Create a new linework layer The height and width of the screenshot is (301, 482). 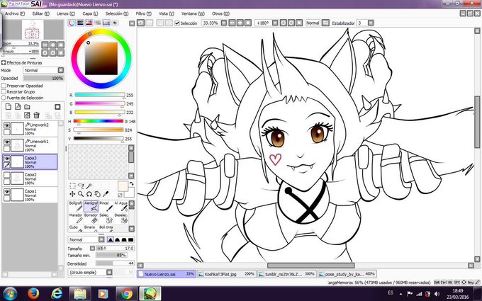(18, 106)
